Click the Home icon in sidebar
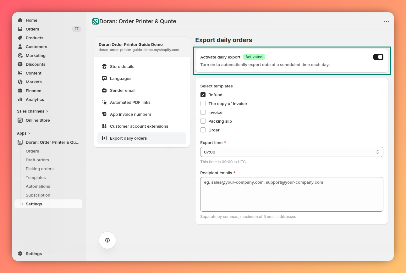The width and height of the screenshot is (406, 273). pyautogui.click(x=20, y=20)
